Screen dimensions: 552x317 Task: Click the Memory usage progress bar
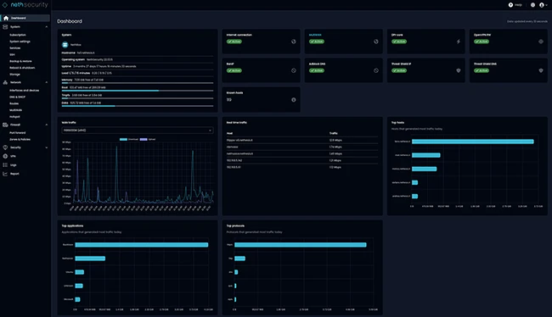click(x=138, y=83)
